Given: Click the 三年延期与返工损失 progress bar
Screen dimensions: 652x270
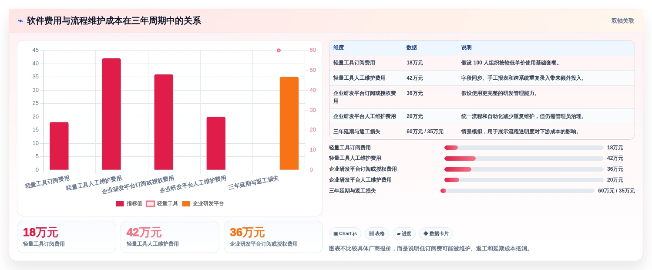Looking at the screenshot, I should [x=518, y=191].
